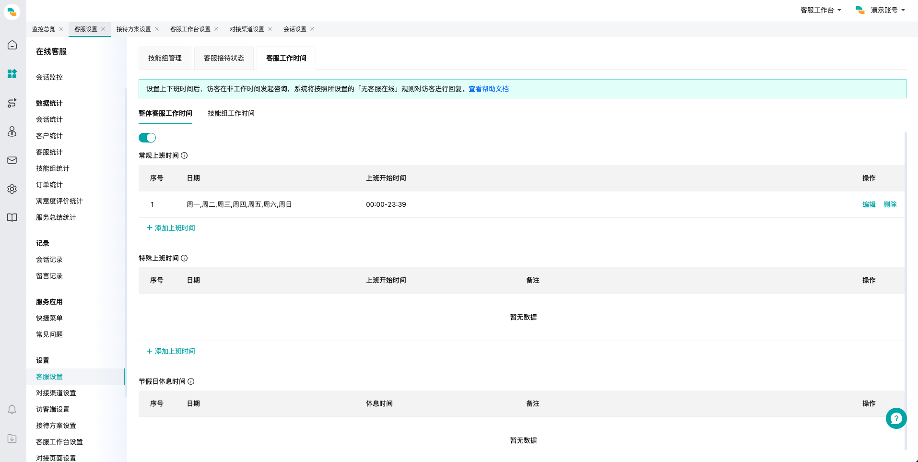The image size is (918, 462).
Task: Open the settings gear icon in sidebar
Action: [12, 189]
